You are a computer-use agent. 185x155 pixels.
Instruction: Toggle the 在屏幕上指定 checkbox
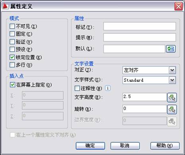[12, 85]
